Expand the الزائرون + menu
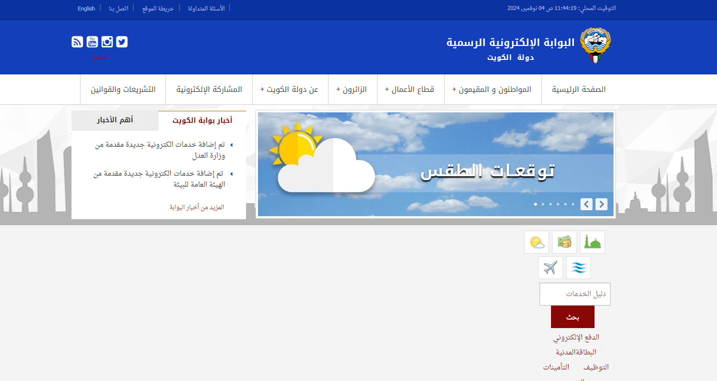This screenshot has width=717, height=381. click(352, 89)
